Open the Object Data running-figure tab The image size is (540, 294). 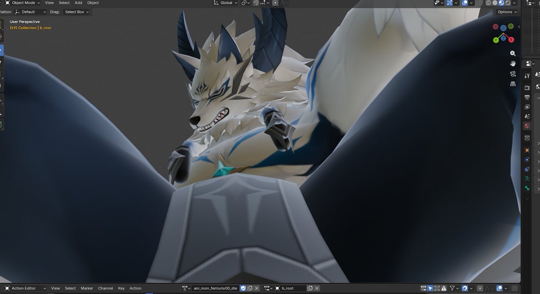[527, 179]
